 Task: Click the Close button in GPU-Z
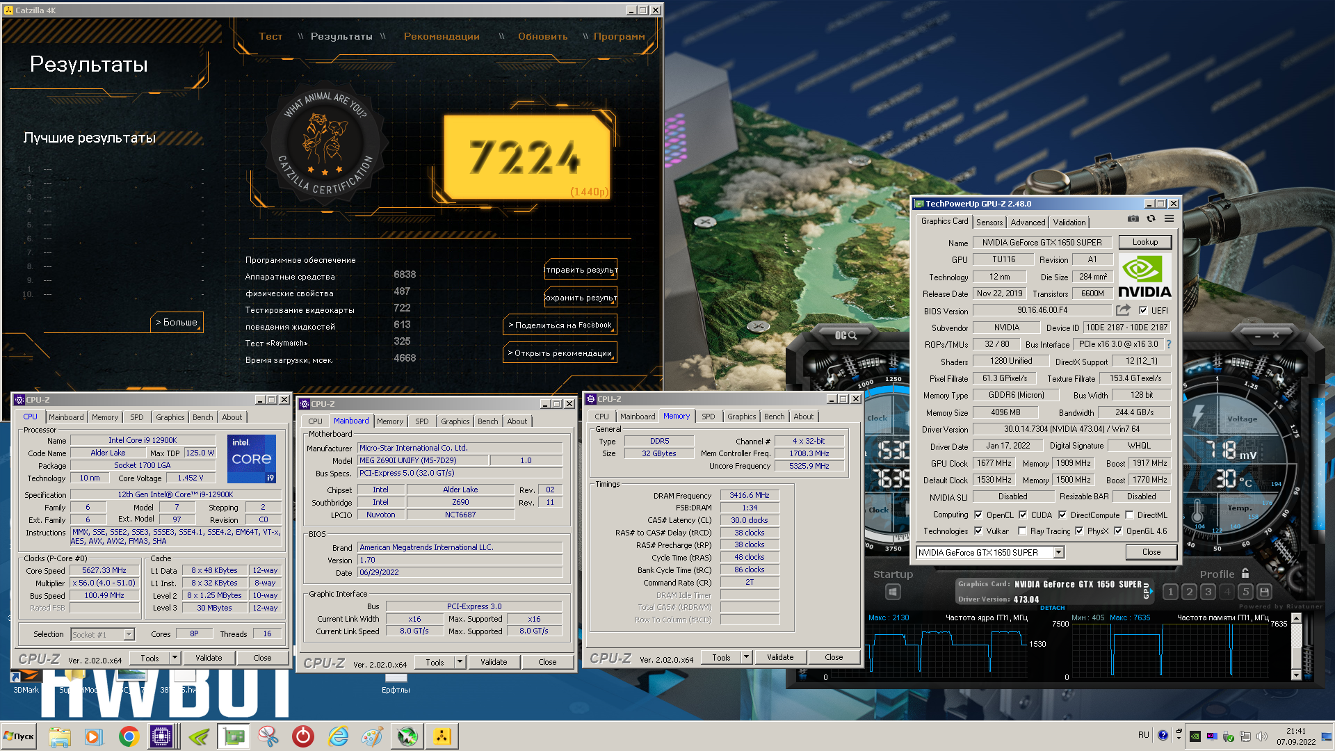pos(1151,552)
